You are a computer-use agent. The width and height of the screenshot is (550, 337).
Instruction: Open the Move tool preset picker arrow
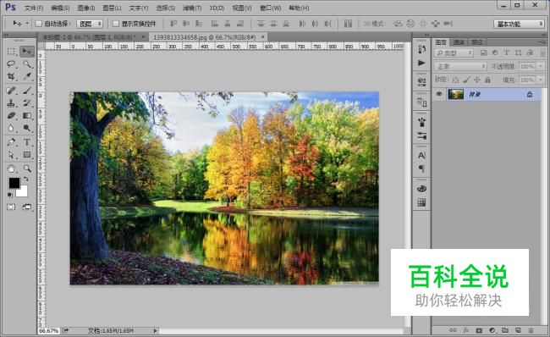tap(27, 24)
